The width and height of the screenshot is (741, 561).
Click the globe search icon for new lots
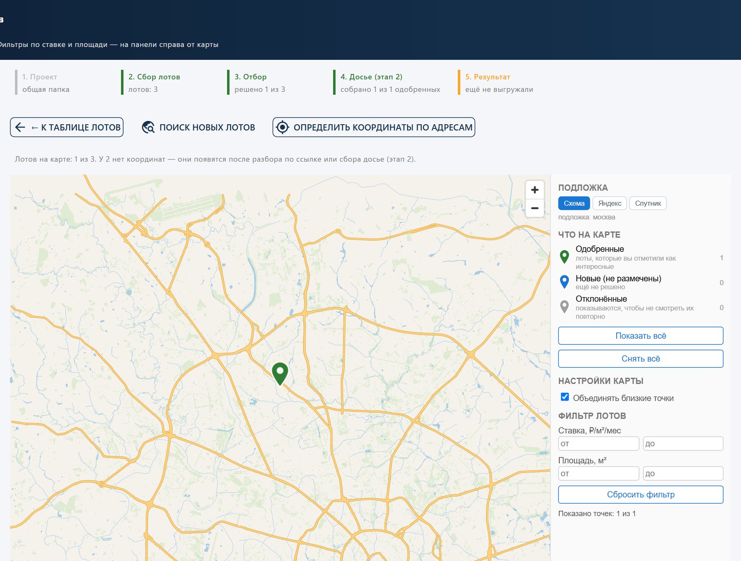click(x=148, y=127)
